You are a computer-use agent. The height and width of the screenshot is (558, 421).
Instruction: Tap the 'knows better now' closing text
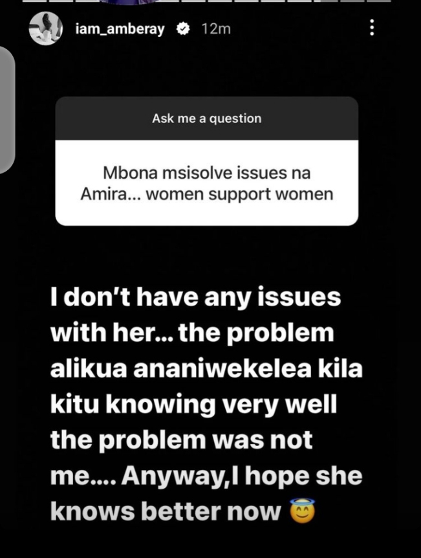(166, 512)
